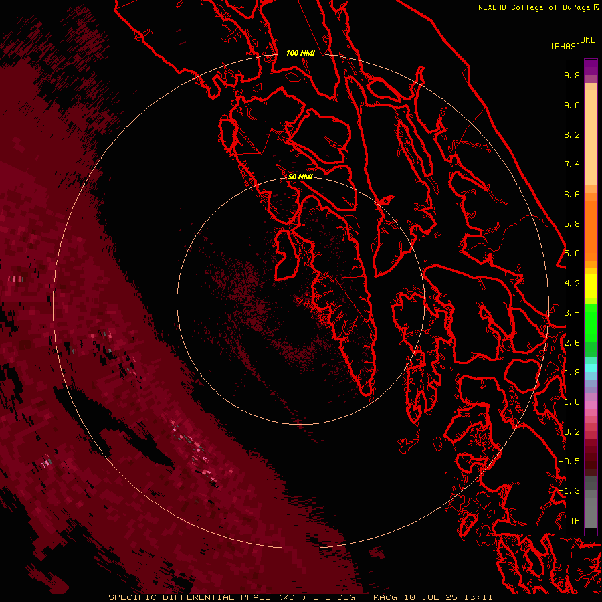The height and width of the screenshot is (602, 602).
Task: Select the 5.8 value on legend
Action: [x=572, y=224]
